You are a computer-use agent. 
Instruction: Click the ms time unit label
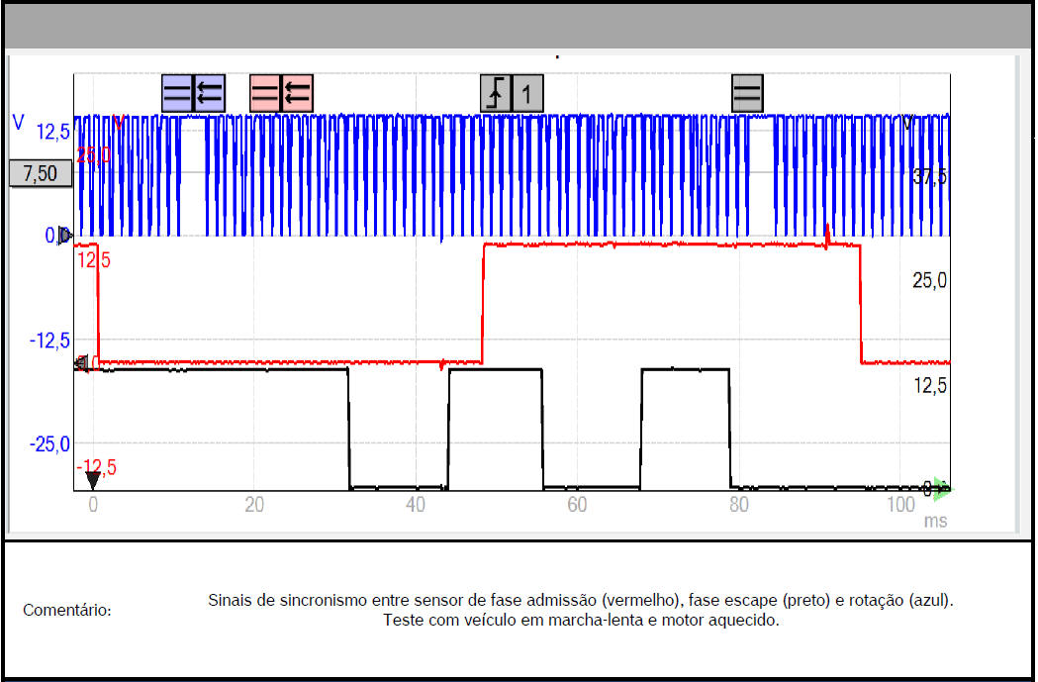(935, 521)
